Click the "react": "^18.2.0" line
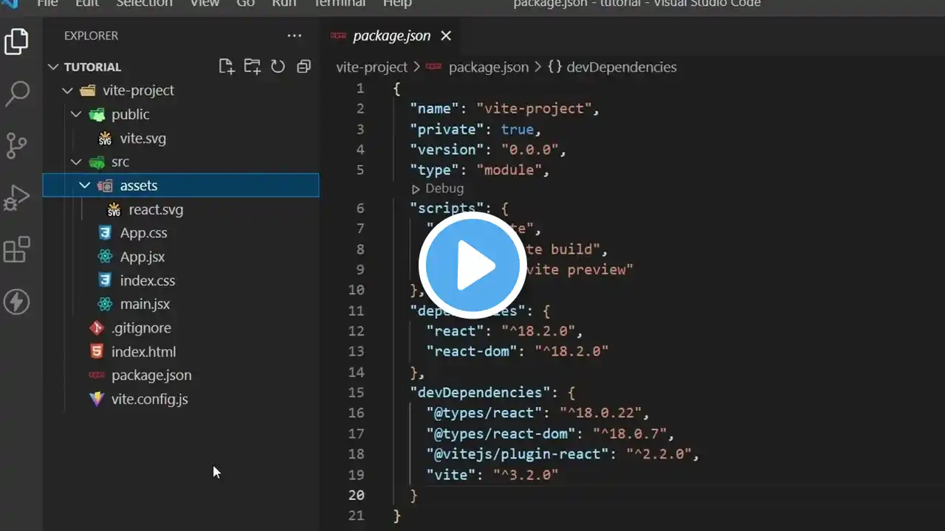945x531 pixels. (505, 331)
